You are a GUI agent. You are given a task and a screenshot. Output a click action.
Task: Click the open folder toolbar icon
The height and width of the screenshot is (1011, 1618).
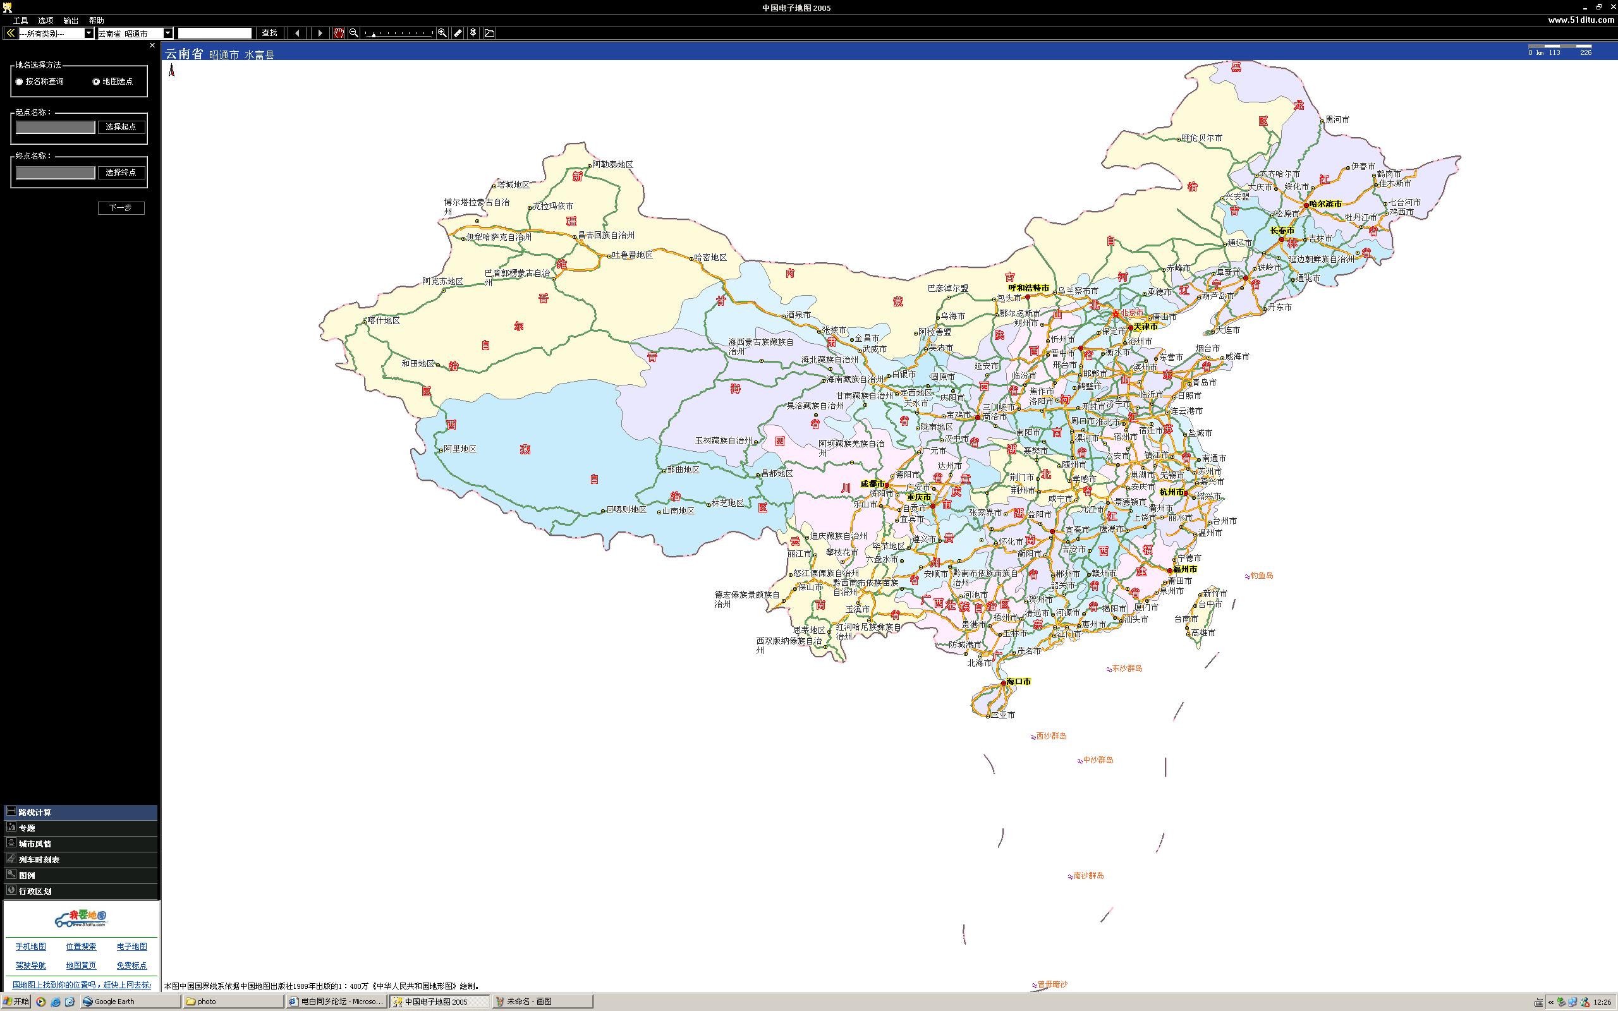click(489, 33)
